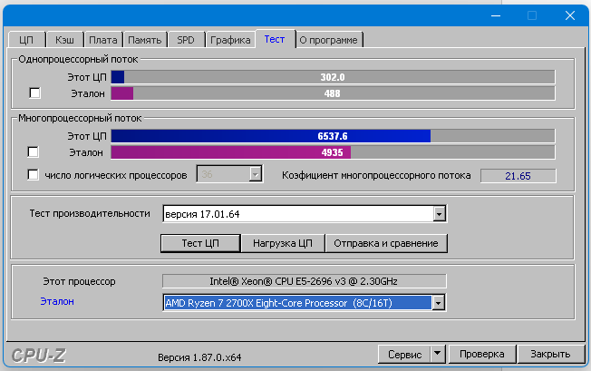Enable single-thread Эталон checkbox

pos(34,93)
